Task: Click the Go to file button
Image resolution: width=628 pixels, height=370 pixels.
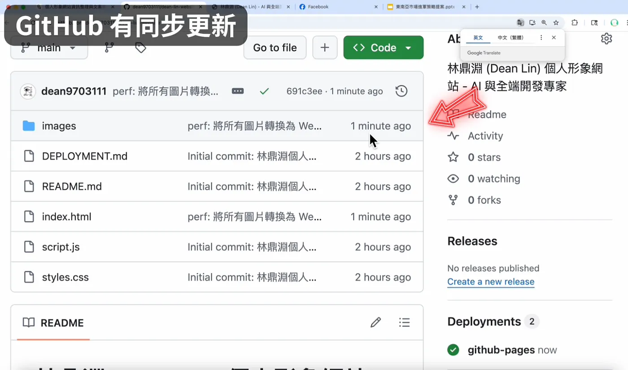Action: coord(275,48)
